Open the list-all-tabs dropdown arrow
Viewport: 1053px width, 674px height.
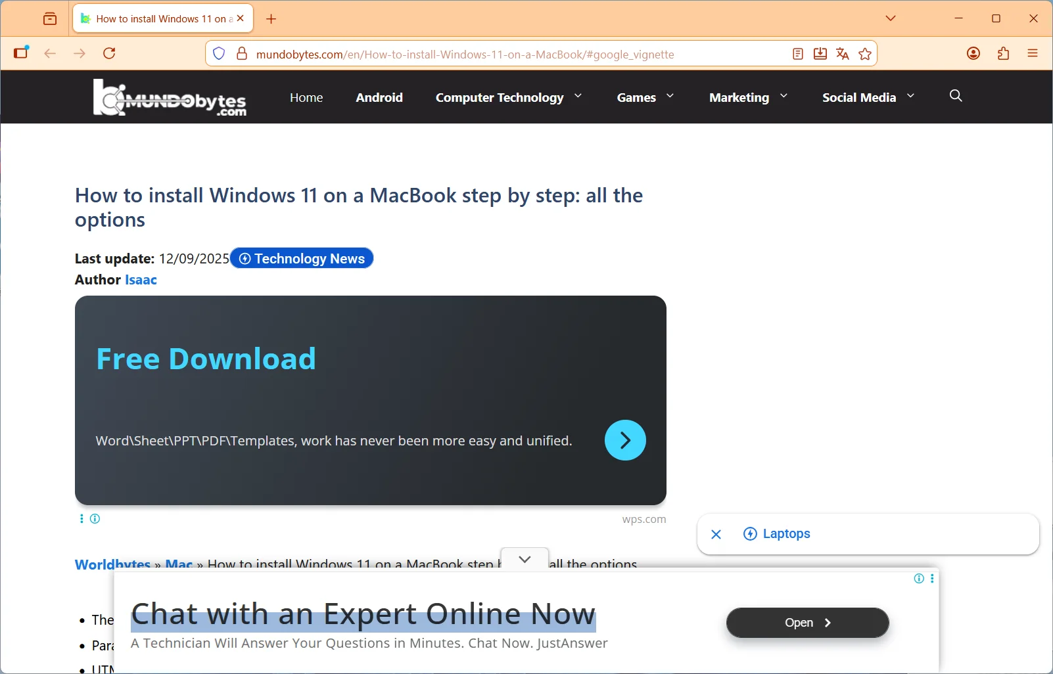tap(891, 18)
